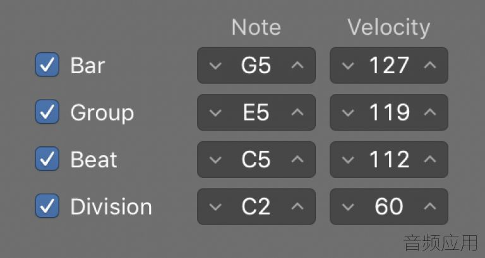Turn off the Division checkbox

coord(47,206)
